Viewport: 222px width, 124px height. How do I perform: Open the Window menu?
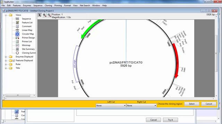coord(96,6)
